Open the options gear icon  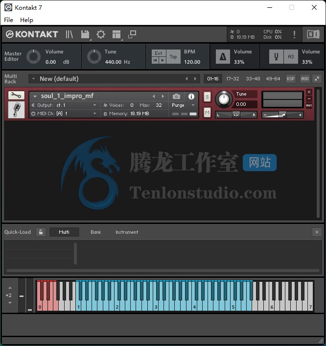(x=101, y=35)
